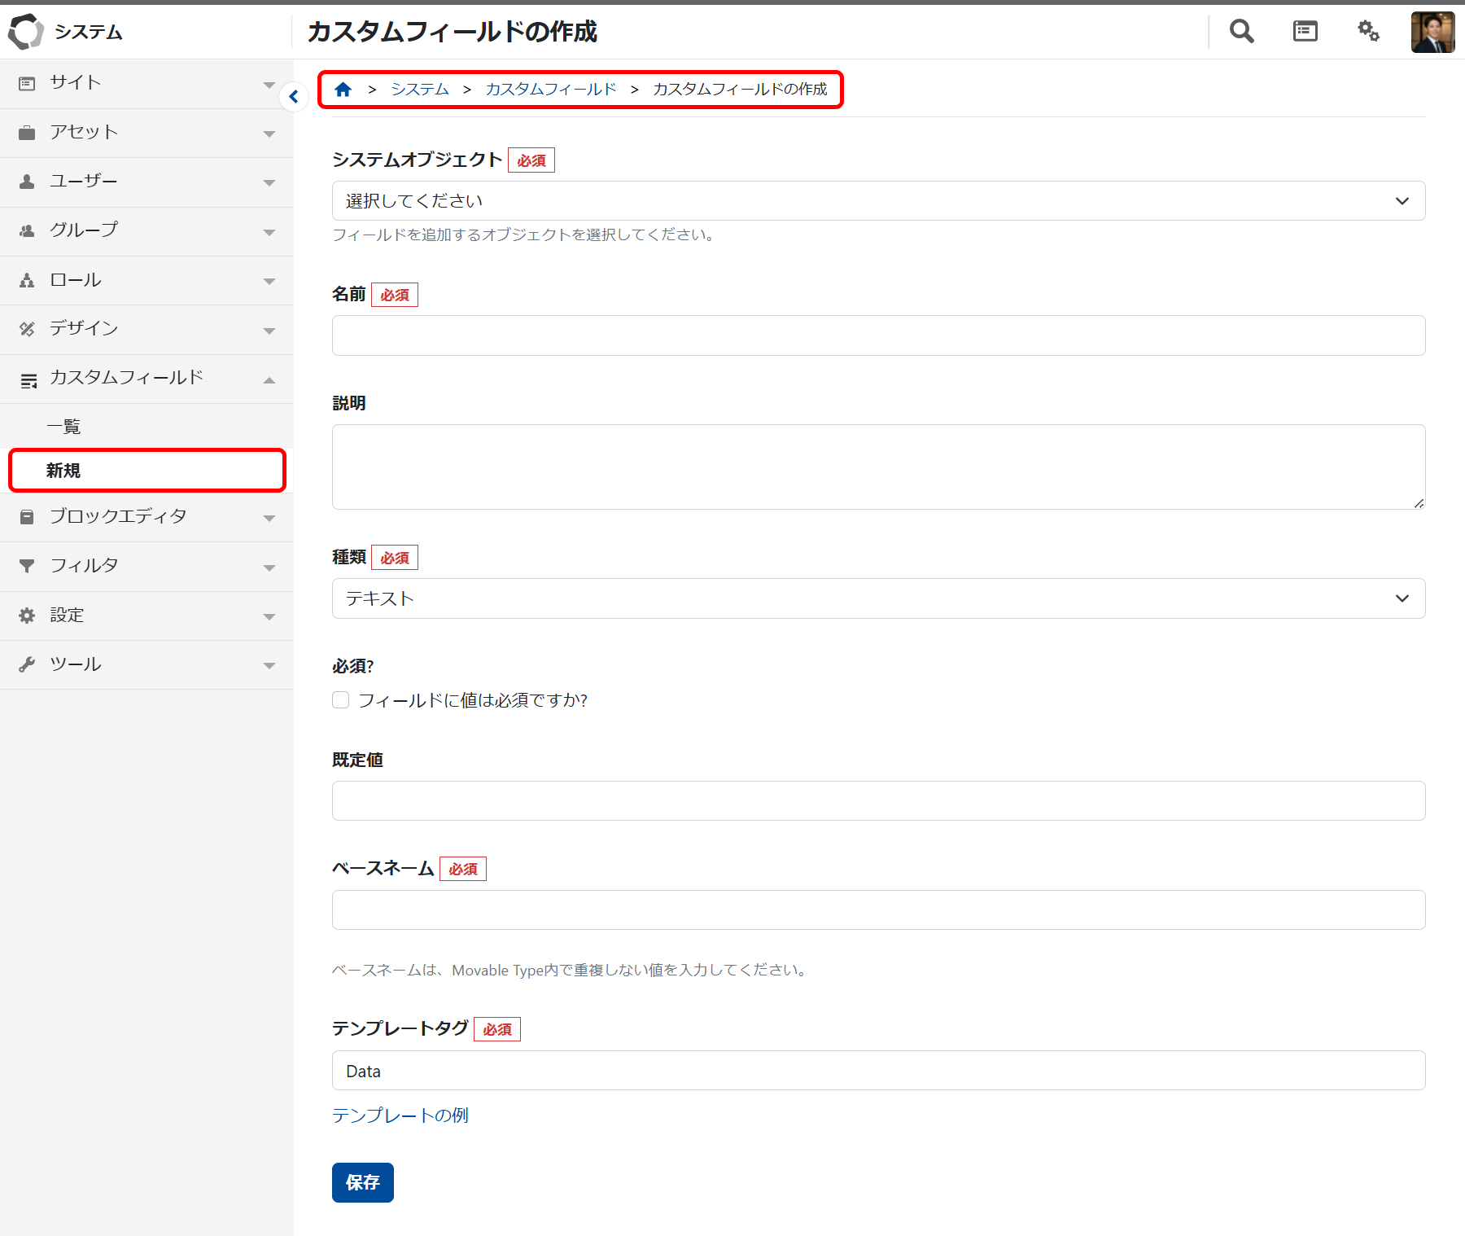Click the フィルタ funnel icon

point(27,566)
